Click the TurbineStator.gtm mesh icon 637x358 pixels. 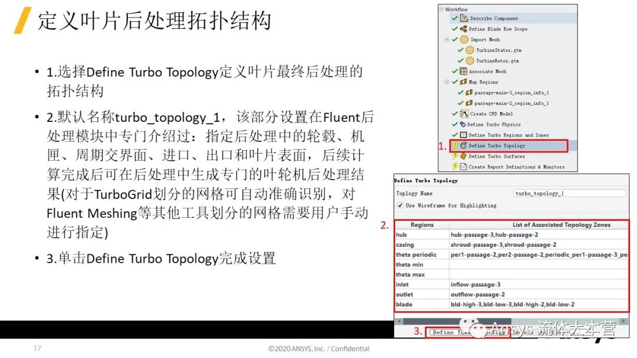point(469,50)
